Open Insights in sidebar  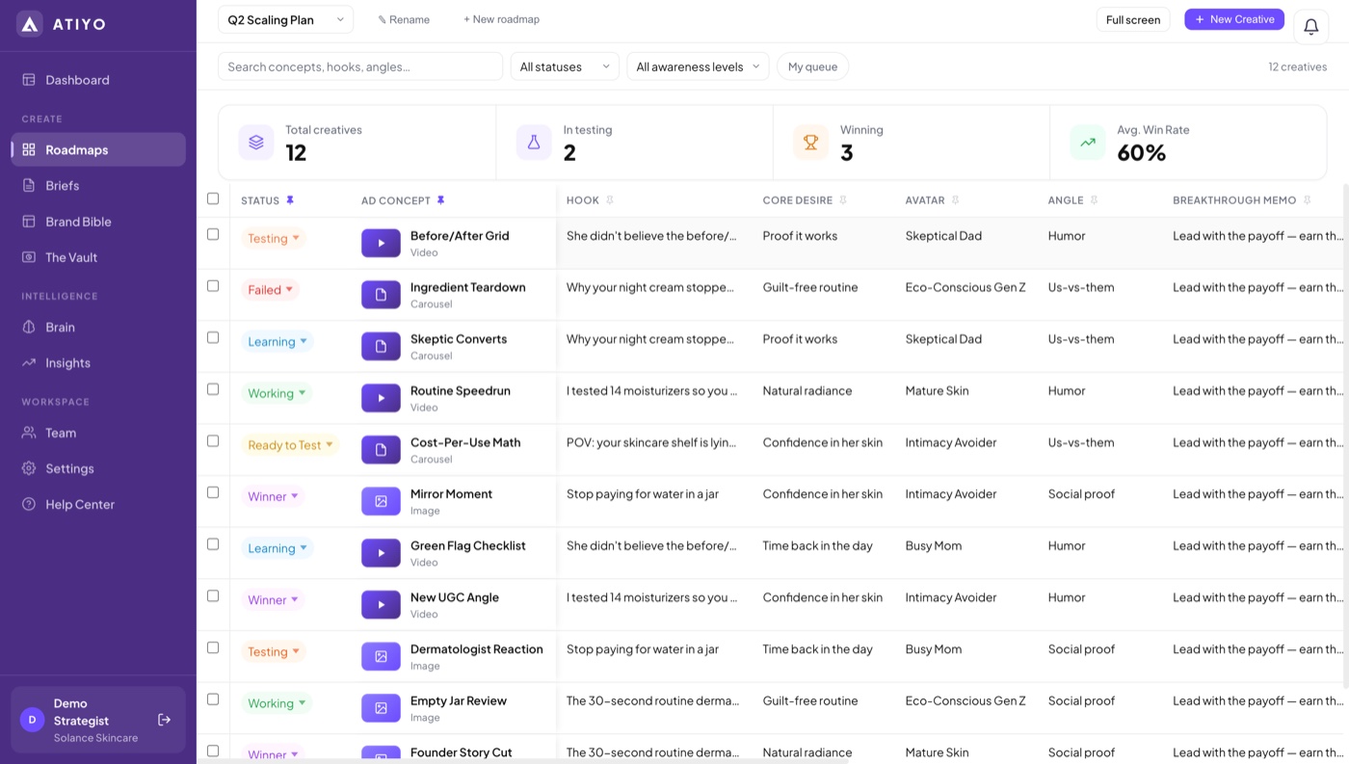[x=97, y=362]
